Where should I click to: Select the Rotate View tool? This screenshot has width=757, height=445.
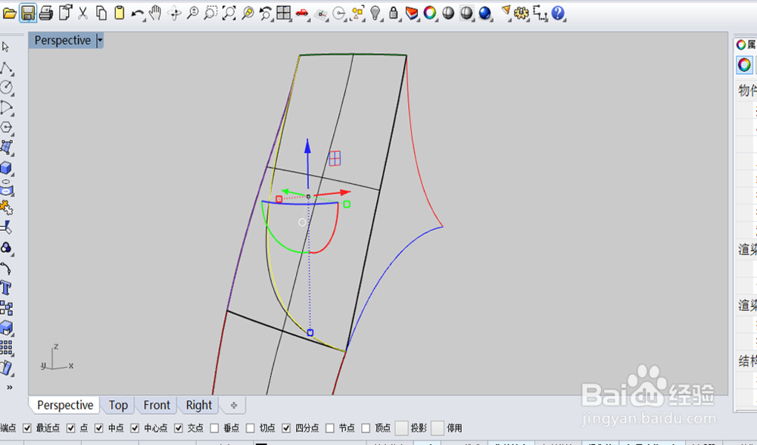[174, 13]
